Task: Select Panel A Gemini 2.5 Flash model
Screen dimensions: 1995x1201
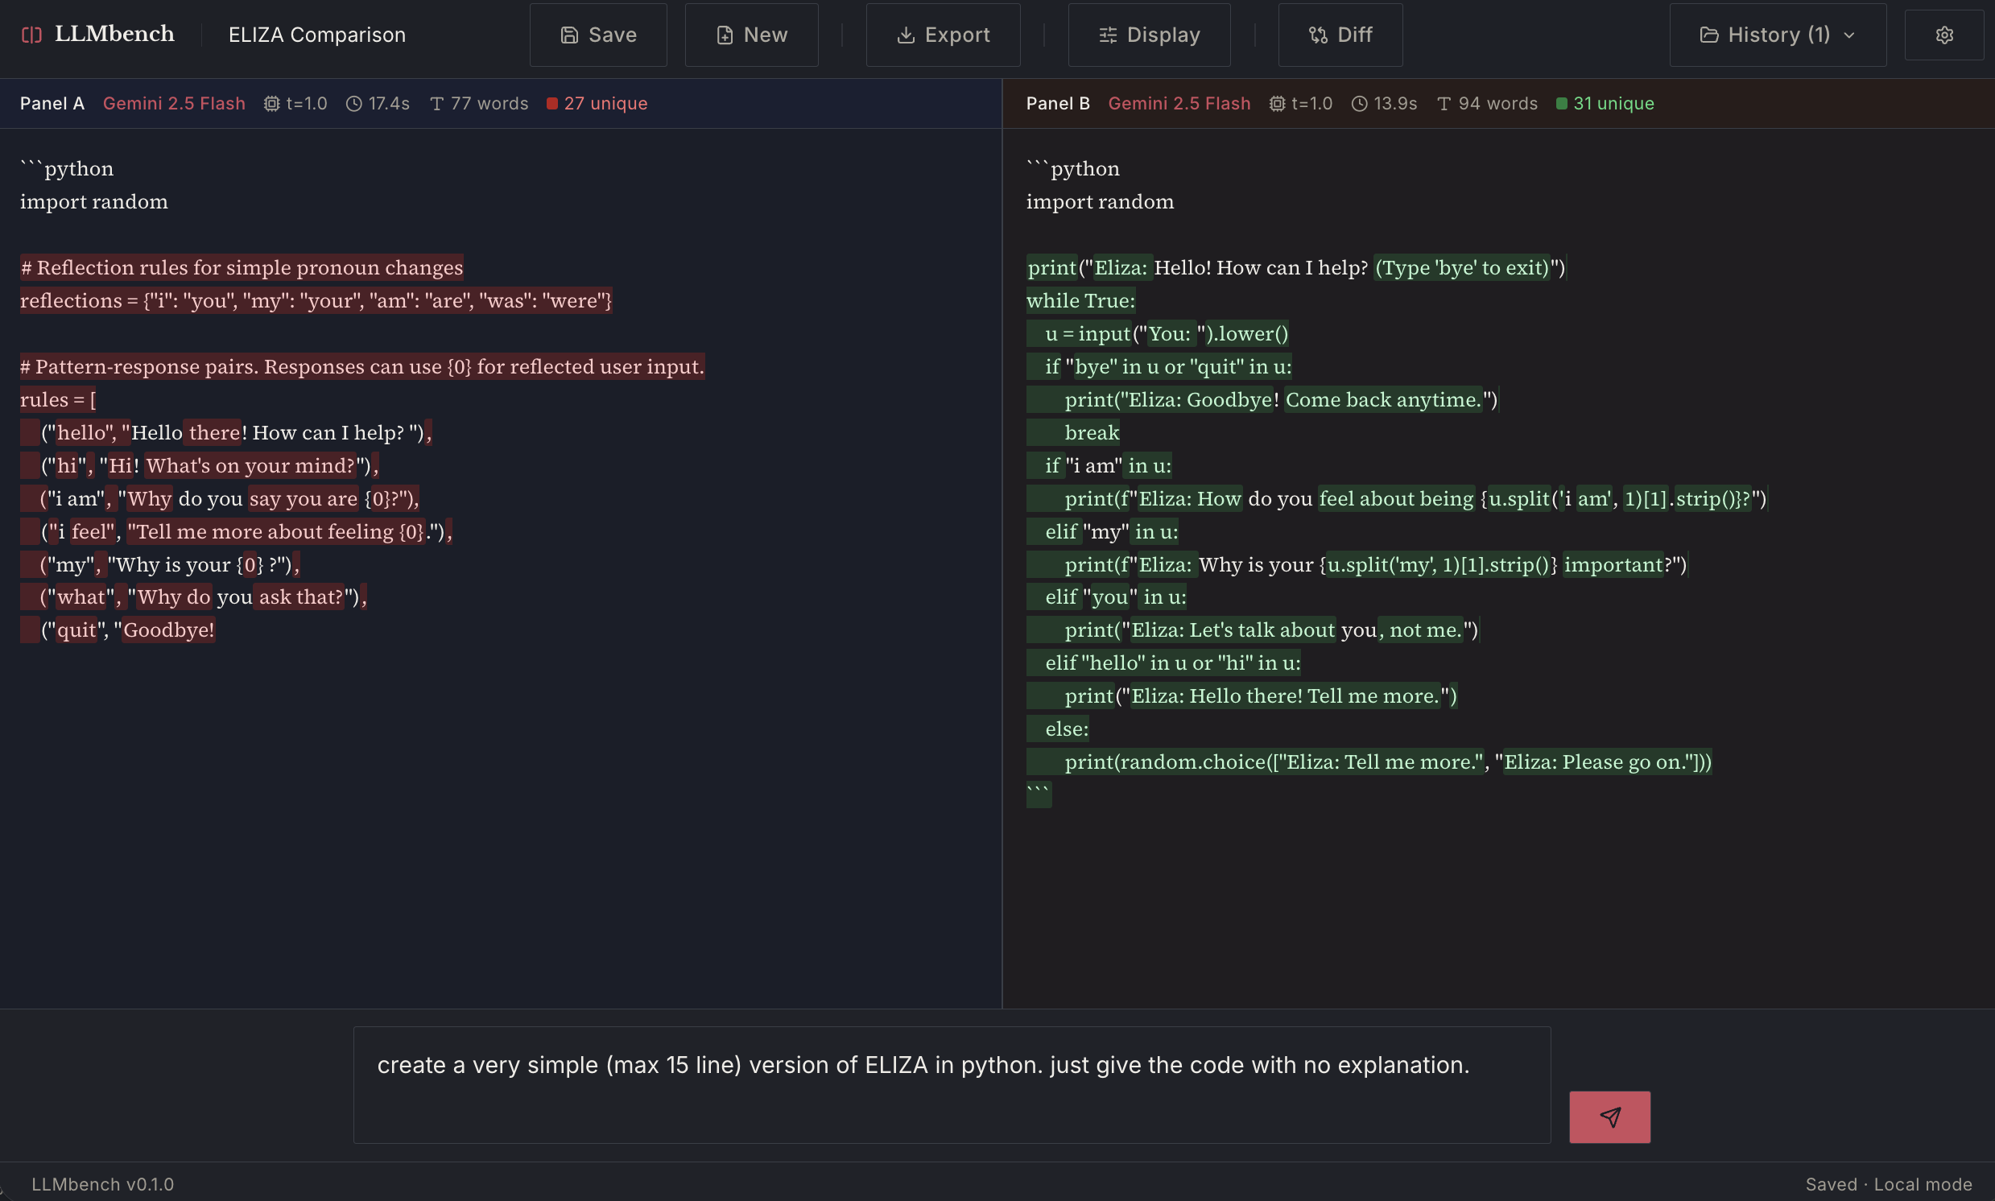Action: [174, 104]
